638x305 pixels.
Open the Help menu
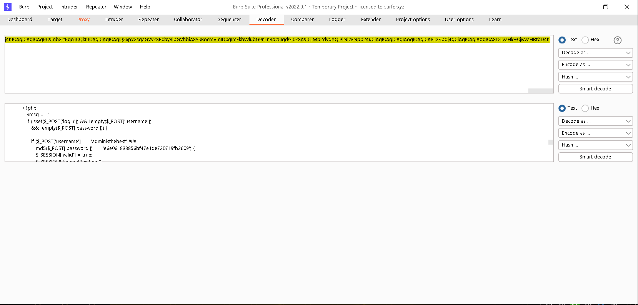(145, 7)
